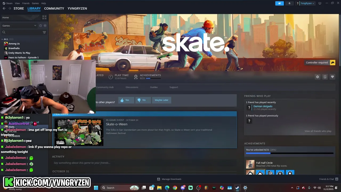Open Microsoft Edge from the taskbar

point(167,188)
